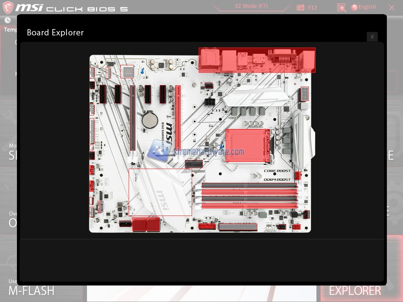Click the black M.2 slot
This screenshot has width=403, height=302.
click(x=194, y=164)
